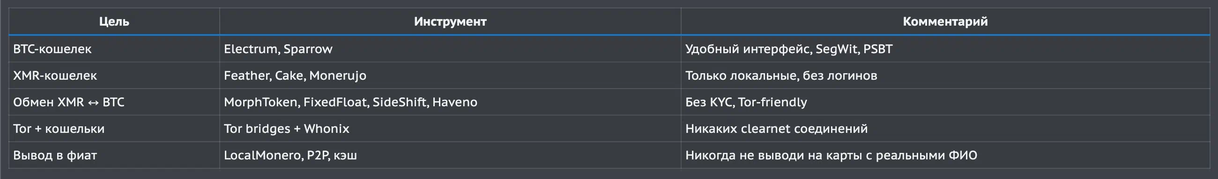The width and height of the screenshot is (1218, 179).
Task: Select the Tor + кошельки cell
Action: point(114,129)
